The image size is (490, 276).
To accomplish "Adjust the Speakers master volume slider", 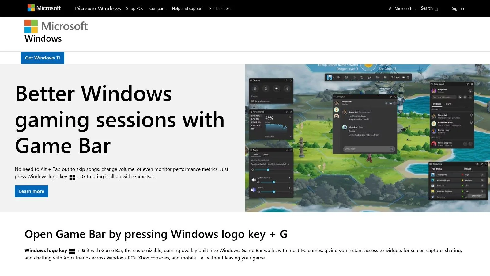I will 273,170.
